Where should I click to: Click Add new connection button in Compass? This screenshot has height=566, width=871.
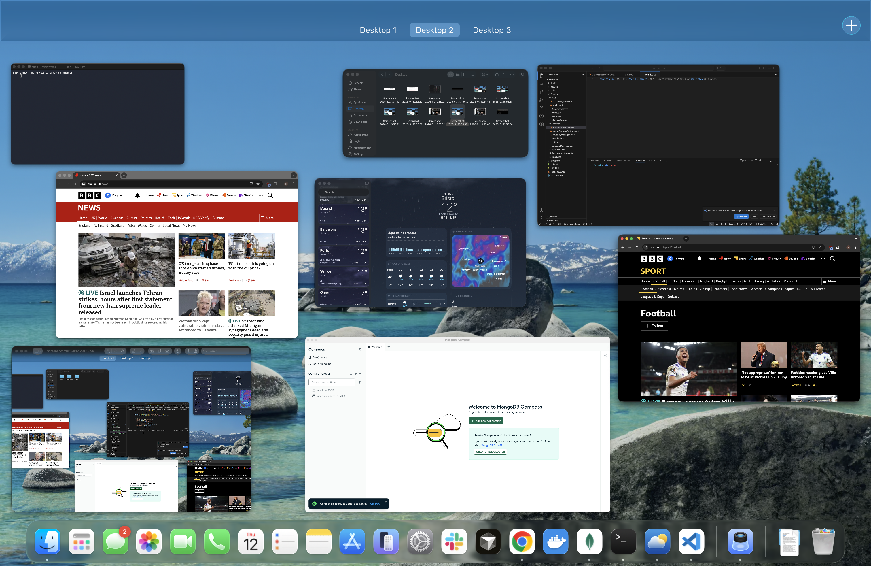tap(486, 421)
